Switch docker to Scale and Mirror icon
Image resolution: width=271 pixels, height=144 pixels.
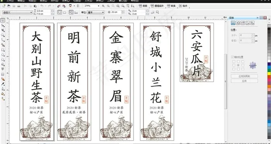243,23
